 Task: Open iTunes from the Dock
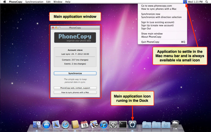tap(104, 125)
